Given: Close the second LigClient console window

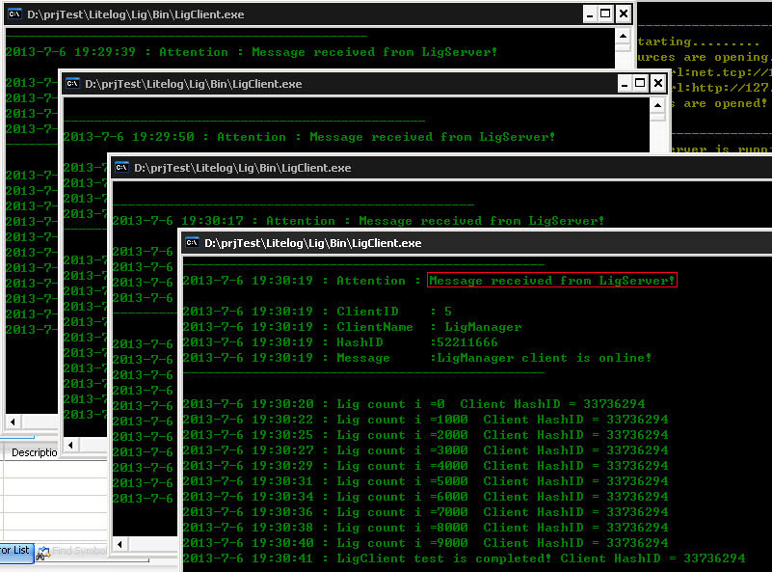Looking at the screenshot, I should point(657,83).
